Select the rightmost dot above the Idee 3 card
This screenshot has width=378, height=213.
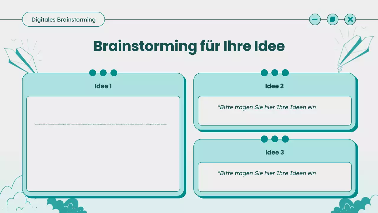point(285,139)
